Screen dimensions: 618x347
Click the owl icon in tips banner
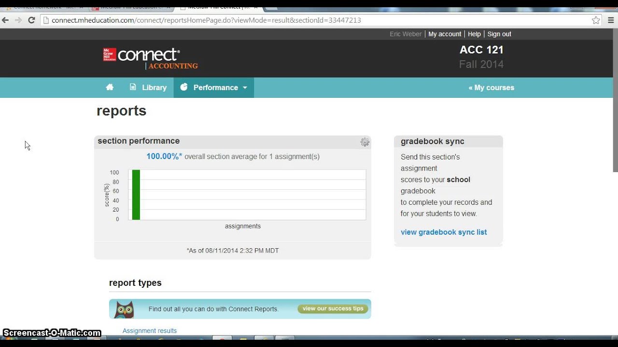pos(124,309)
